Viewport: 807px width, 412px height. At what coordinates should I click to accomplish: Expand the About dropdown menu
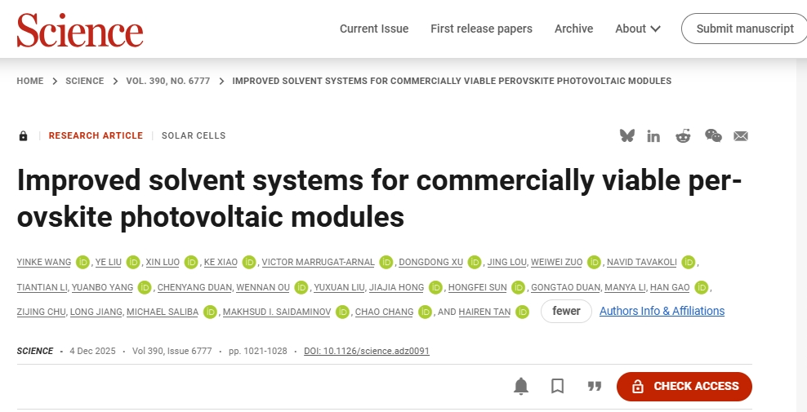(638, 29)
